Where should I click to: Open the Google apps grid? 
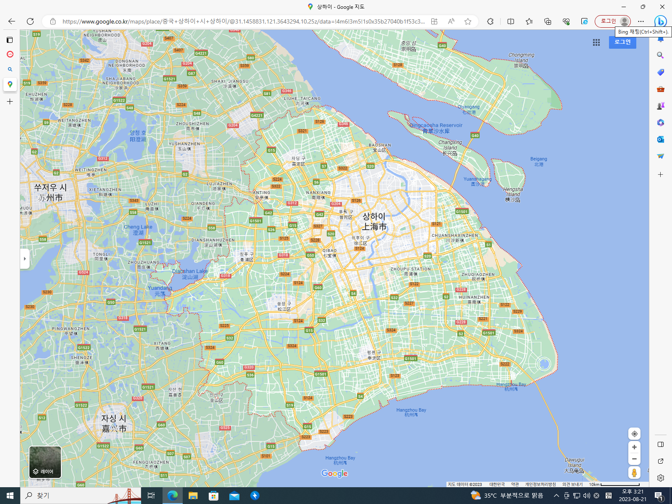(x=596, y=42)
